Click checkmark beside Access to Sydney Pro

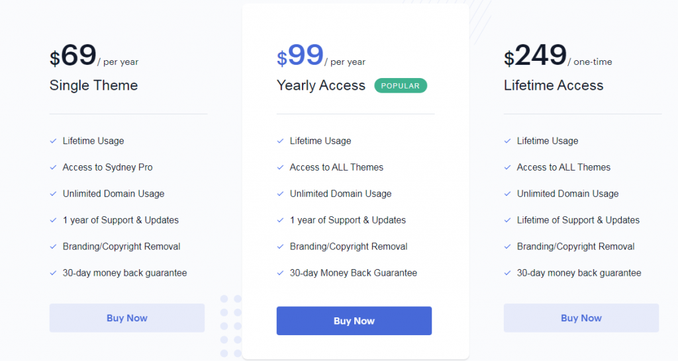point(53,167)
